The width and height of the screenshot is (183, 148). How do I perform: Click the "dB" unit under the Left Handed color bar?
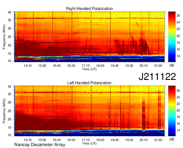(172, 139)
